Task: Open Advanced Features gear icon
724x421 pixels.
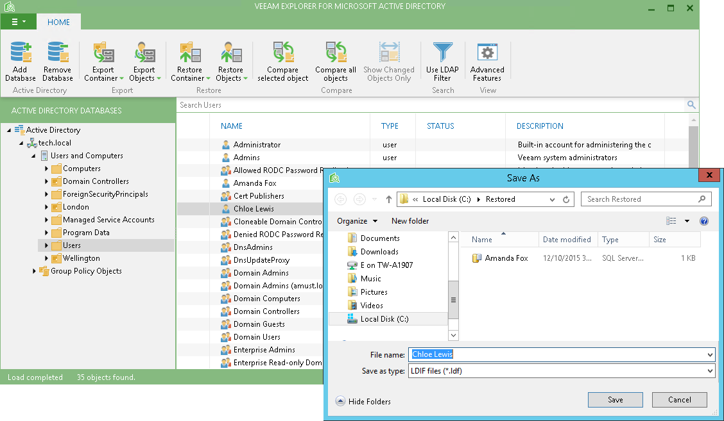Action: tap(487, 52)
